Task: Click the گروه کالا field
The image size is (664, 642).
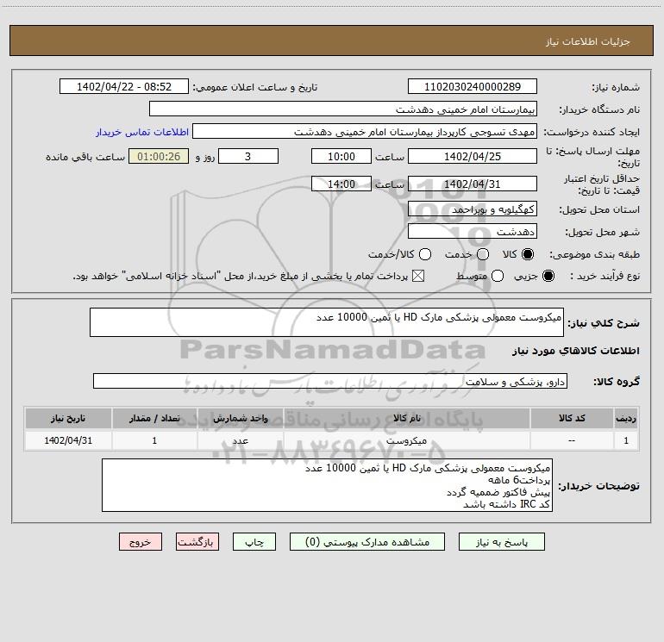Action: 330,381
